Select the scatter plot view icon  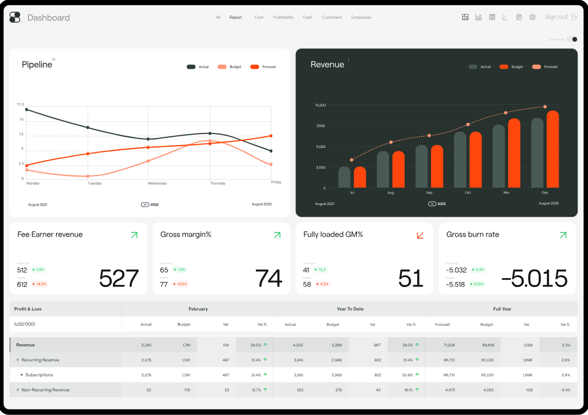pyautogui.click(x=505, y=17)
